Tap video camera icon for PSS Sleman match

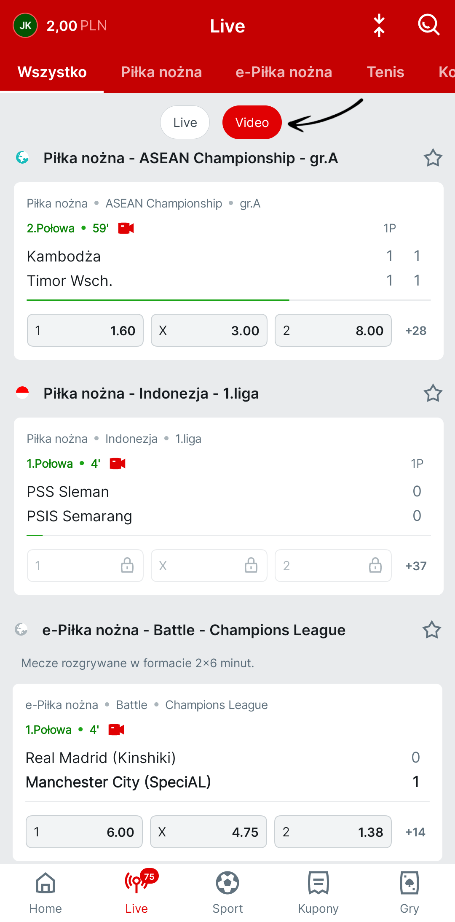coord(118,464)
